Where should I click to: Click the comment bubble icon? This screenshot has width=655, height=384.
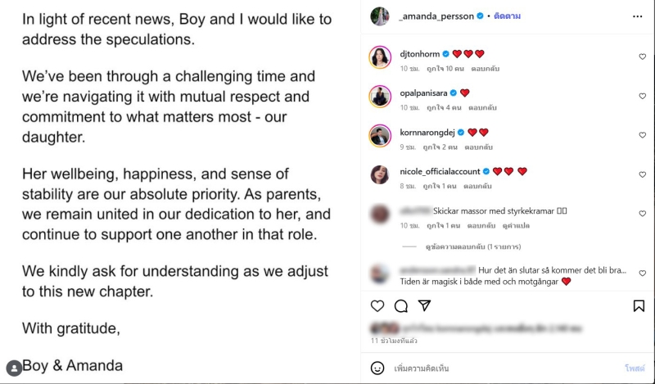[401, 305]
